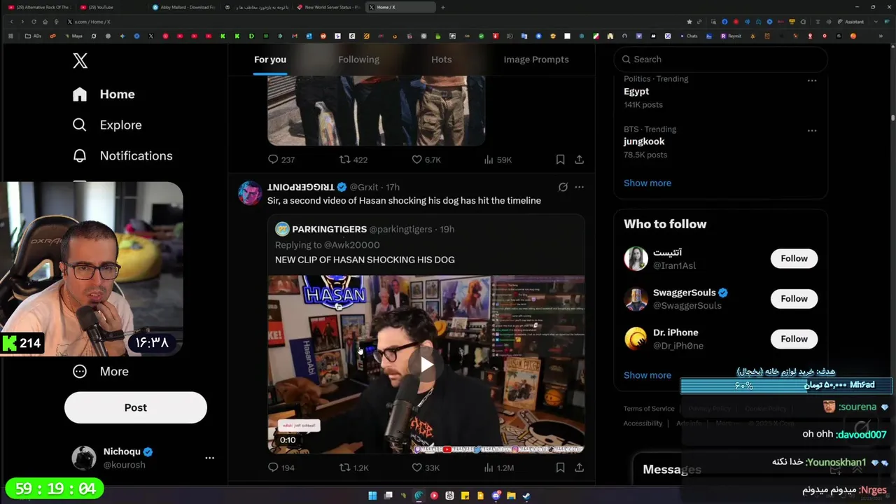The image size is (896, 504).
Task: Switch to the Hots tab
Action: pos(442,59)
